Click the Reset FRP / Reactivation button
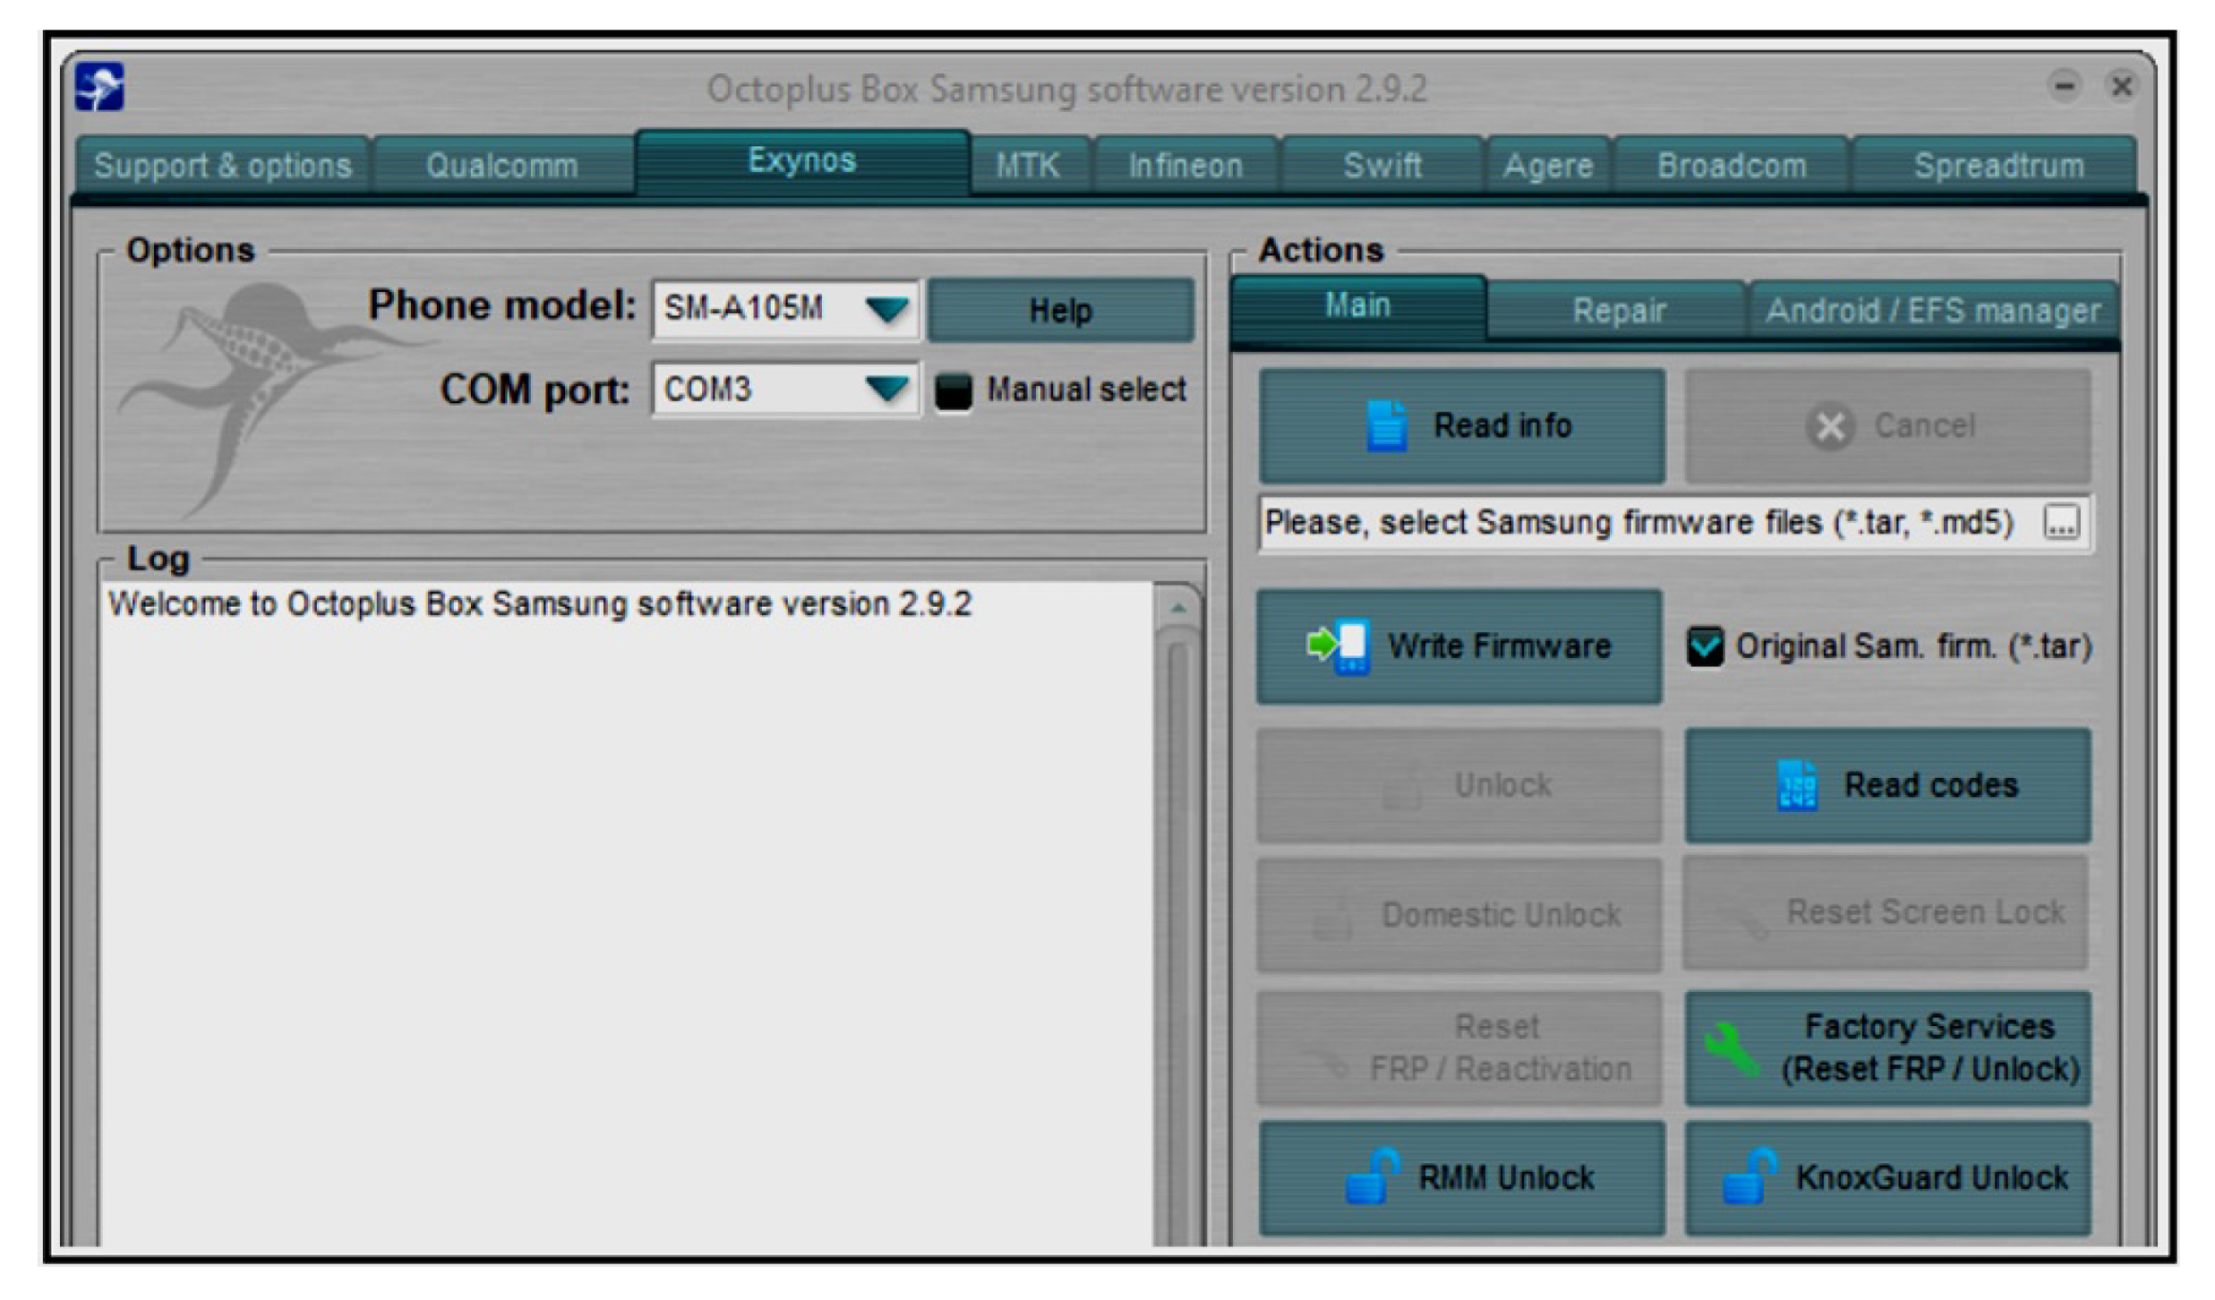This screenshot has width=2215, height=1300. [x=1460, y=1049]
